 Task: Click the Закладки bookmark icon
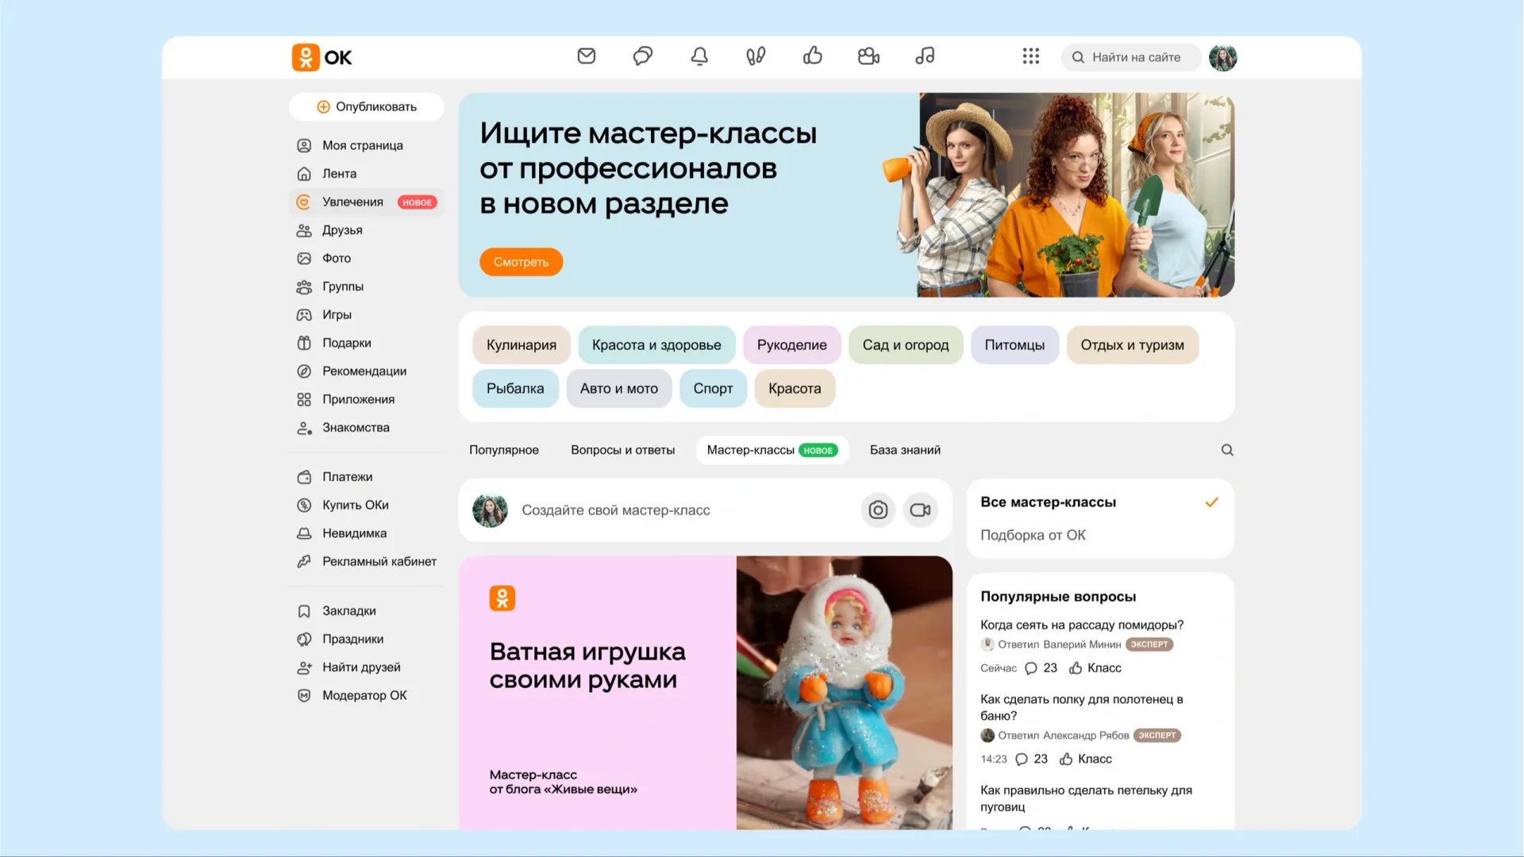pos(304,611)
